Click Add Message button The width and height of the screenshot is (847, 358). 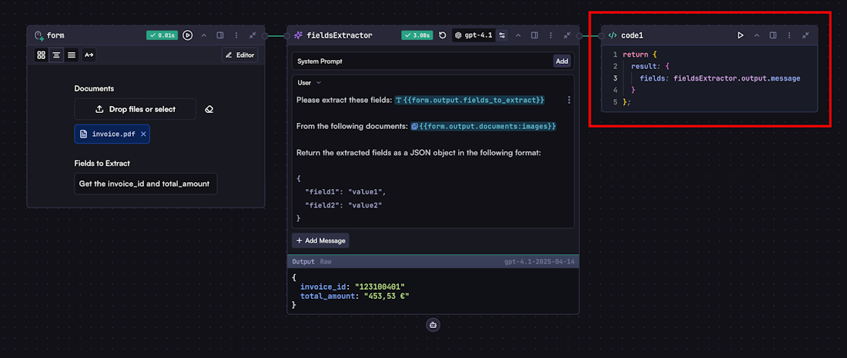[320, 240]
